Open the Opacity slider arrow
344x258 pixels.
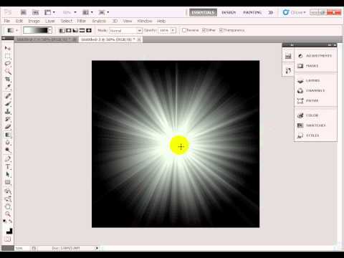tap(173, 30)
